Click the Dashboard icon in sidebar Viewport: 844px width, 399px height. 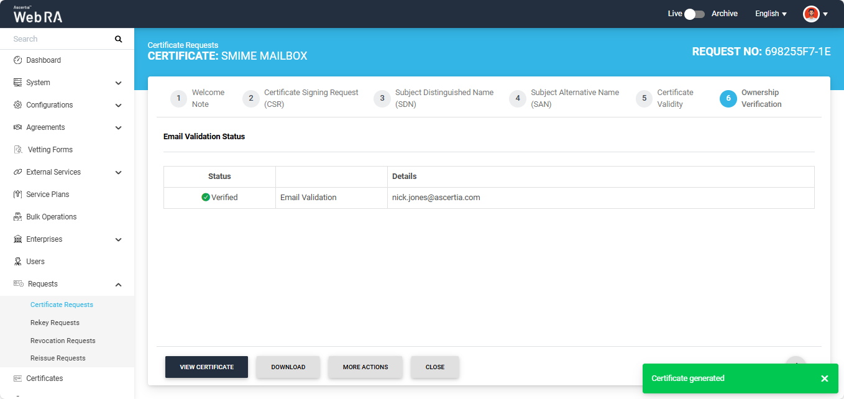coord(18,60)
